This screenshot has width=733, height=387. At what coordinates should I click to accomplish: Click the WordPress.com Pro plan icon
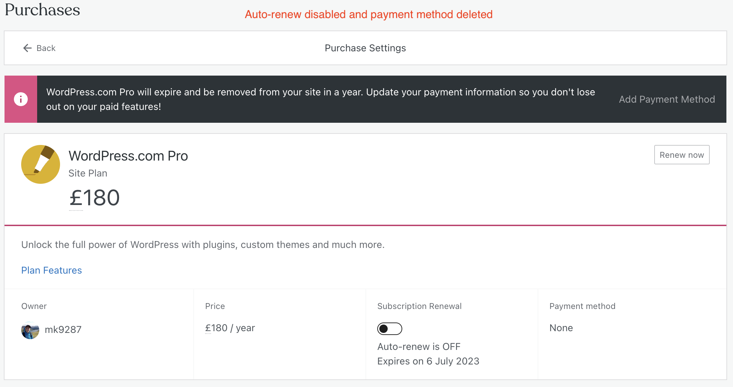(x=41, y=164)
